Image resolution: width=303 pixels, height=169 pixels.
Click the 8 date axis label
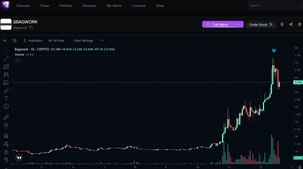coord(135,167)
